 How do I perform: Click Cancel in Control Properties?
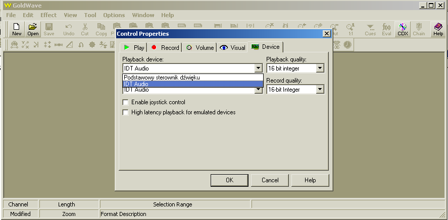(270, 180)
